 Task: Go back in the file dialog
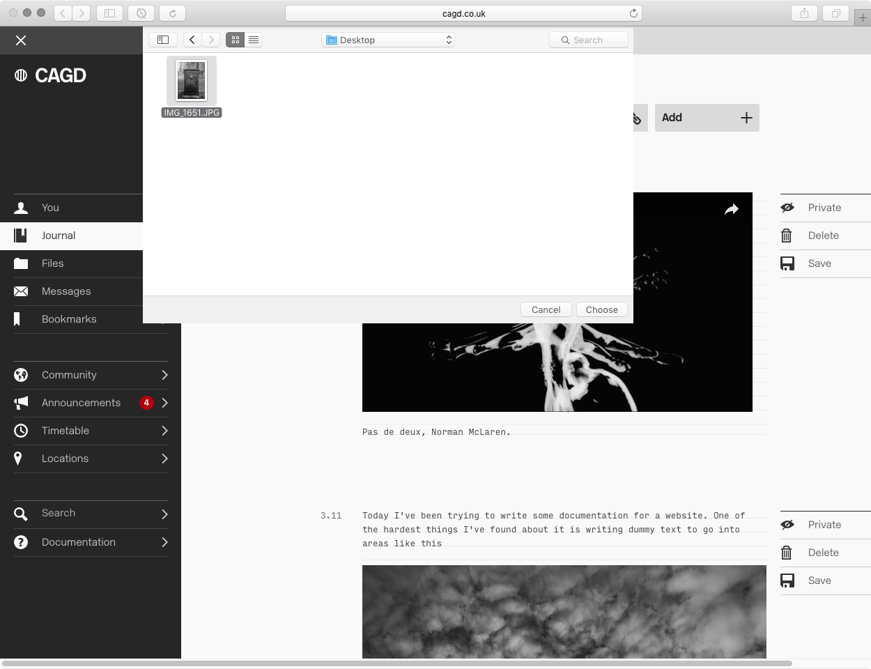click(x=192, y=40)
